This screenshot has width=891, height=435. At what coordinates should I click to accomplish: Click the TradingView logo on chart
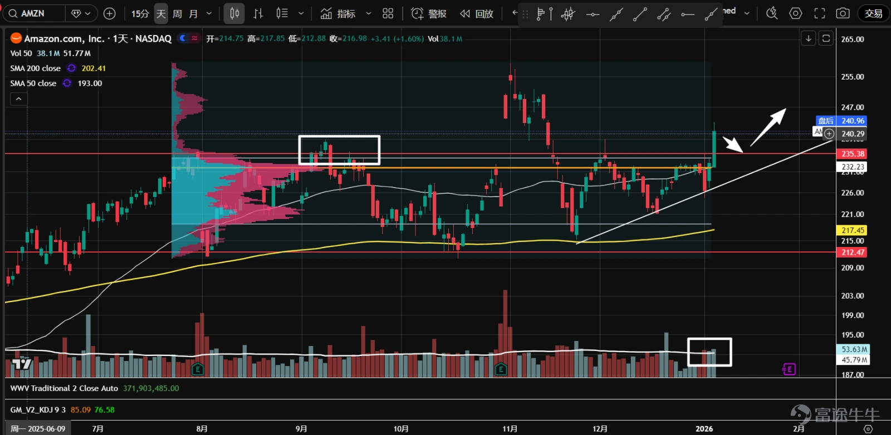(x=22, y=364)
